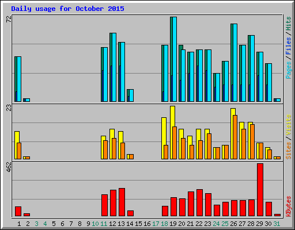Screen dimensions: 295x230
Task: Click the tallest cyan hits bar for day 19
Action: pyautogui.click(x=175, y=59)
